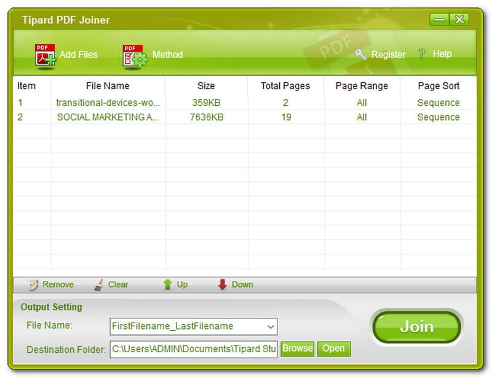Click Browse to choose destination folder
Image resolution: width=492 pixels, height=378 pixels.
point(298,348)
